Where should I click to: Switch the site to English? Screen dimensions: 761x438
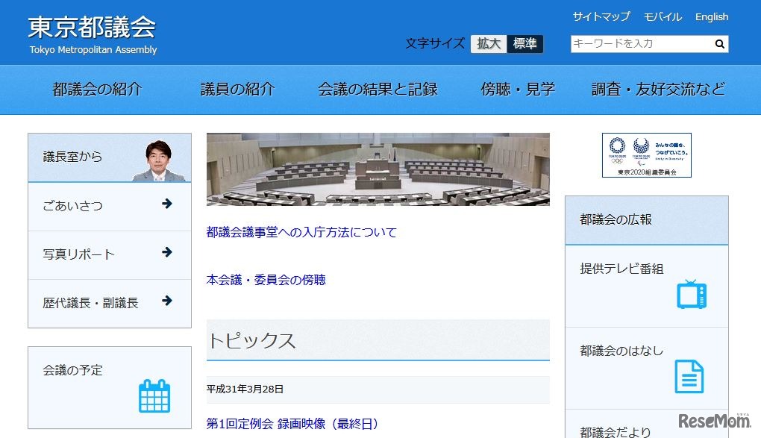coord(711,16)
